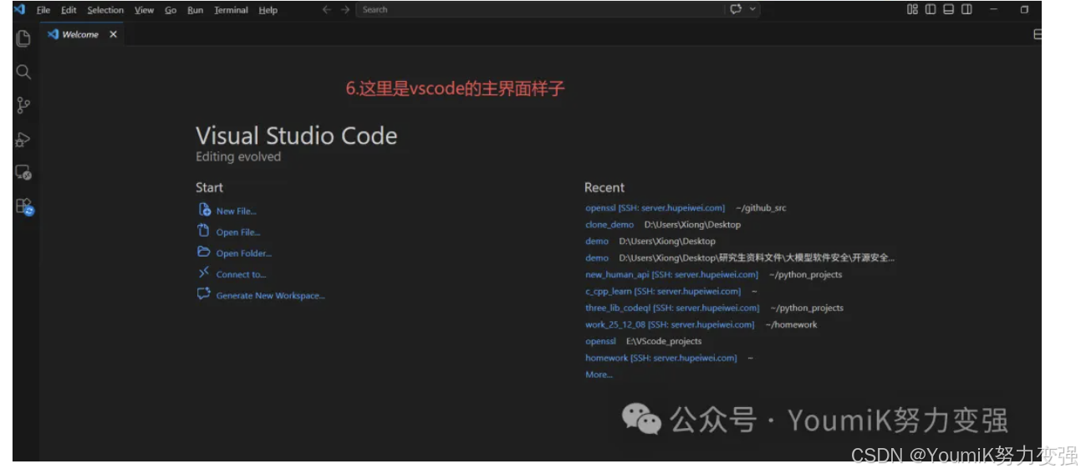Click the Connect to remote icon under Start
Image resolution: width=1081 pixels, height=474 pixels.
pos(204,273)
